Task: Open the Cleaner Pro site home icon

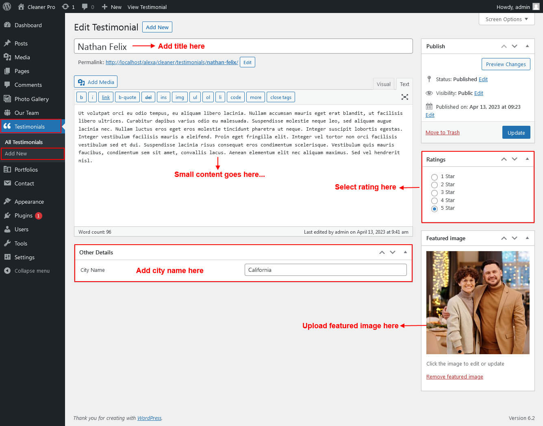Action: point(21,7)
